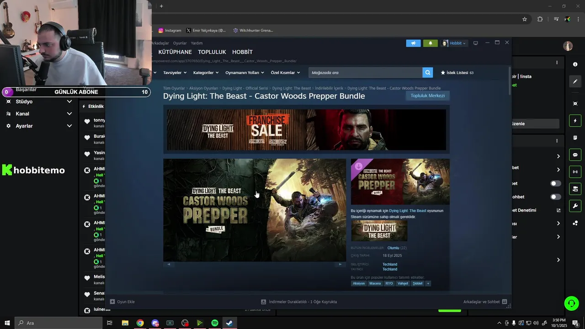
Task: Click the Steam page vertical scrollbar
Action: [510, 81]
